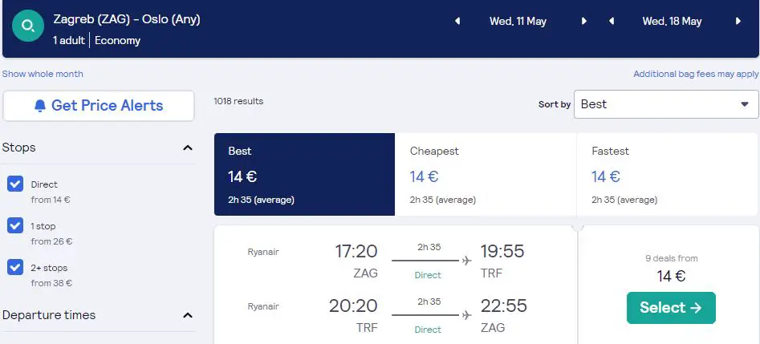Click the green Select button
Screen dimensions: 760x344
coord(671,308)
